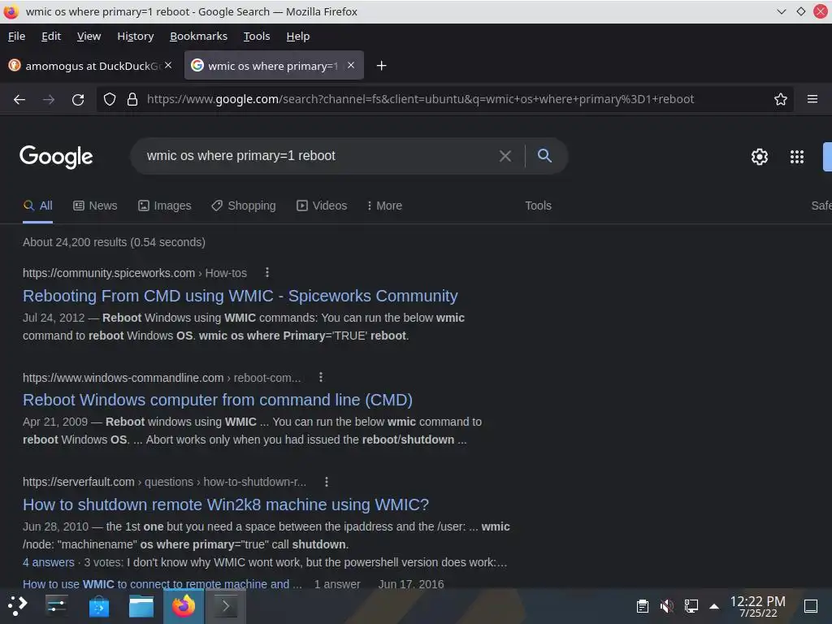This screenshot has height=624, width=832.
Task: Open the Firefox hamburger menu
Action: 812,99
